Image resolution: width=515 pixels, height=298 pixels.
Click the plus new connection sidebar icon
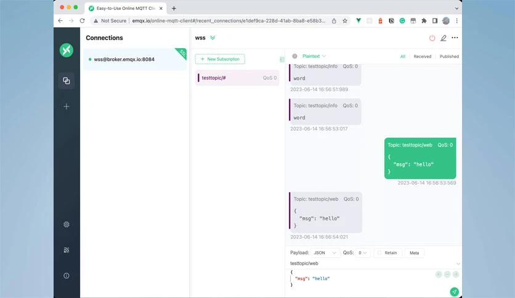point(67,107)
